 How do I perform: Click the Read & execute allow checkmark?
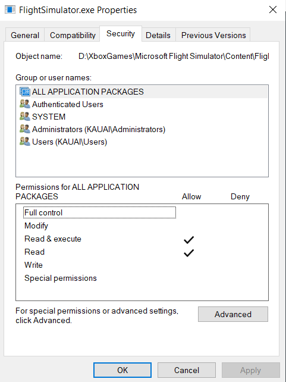point(189,240)
